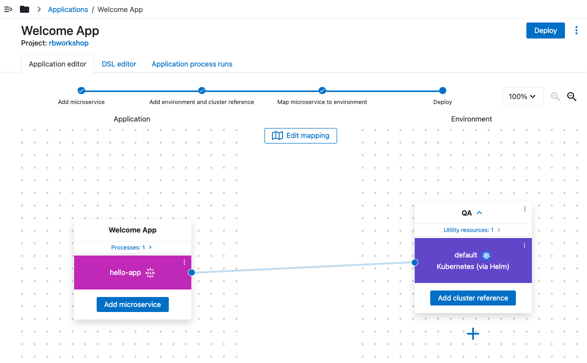The image size is (587, 363).
Task: Switch to the DSL editor tab
Action: (119, 64)
